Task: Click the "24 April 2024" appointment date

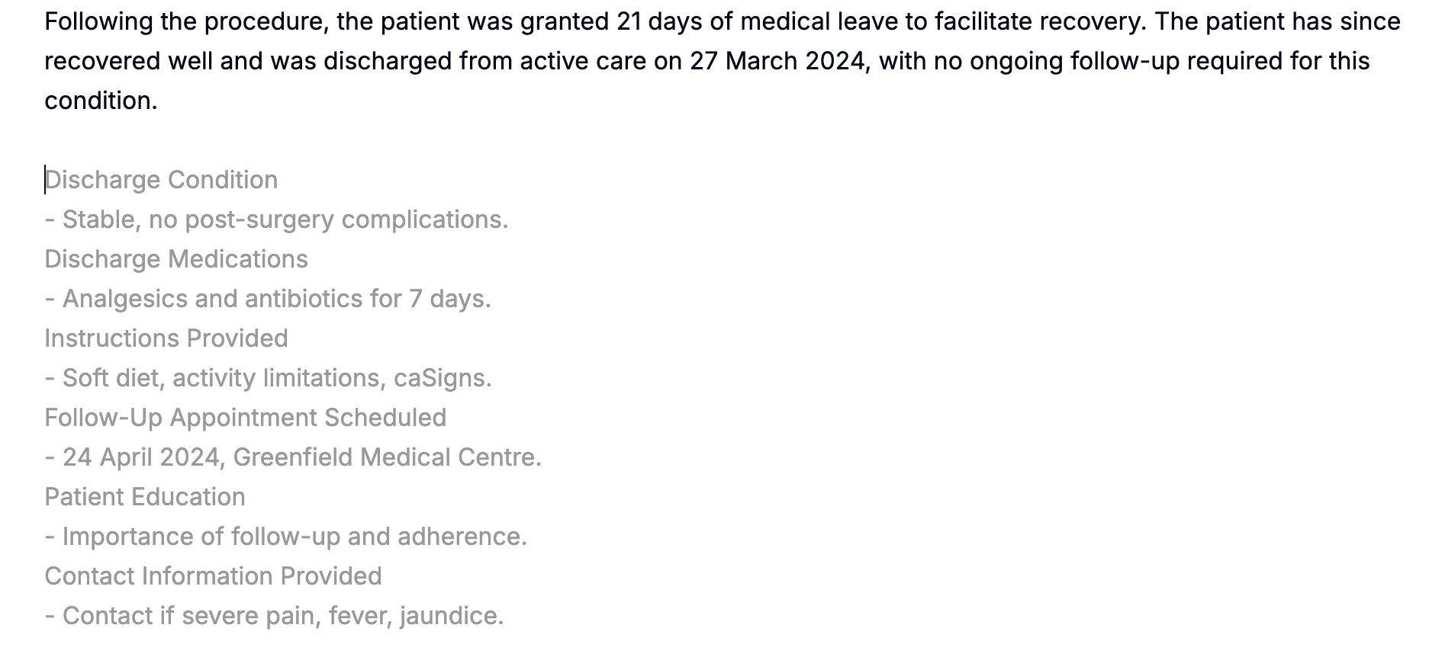Action: click(x=142, y=457)
